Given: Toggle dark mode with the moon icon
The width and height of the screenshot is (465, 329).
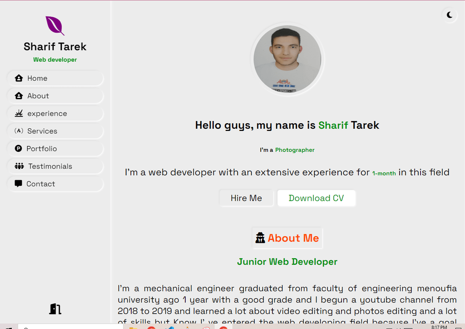Looking at the screenshot, I should click(x=450, y=15).
